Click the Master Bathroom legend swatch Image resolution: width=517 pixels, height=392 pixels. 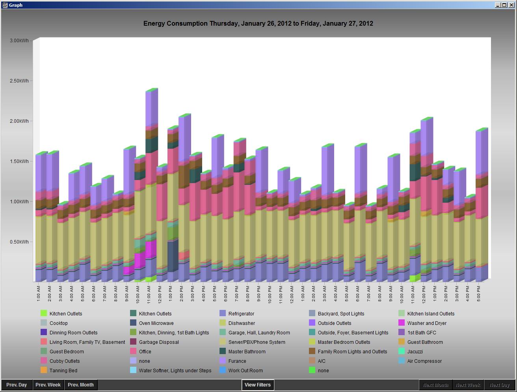223,351
